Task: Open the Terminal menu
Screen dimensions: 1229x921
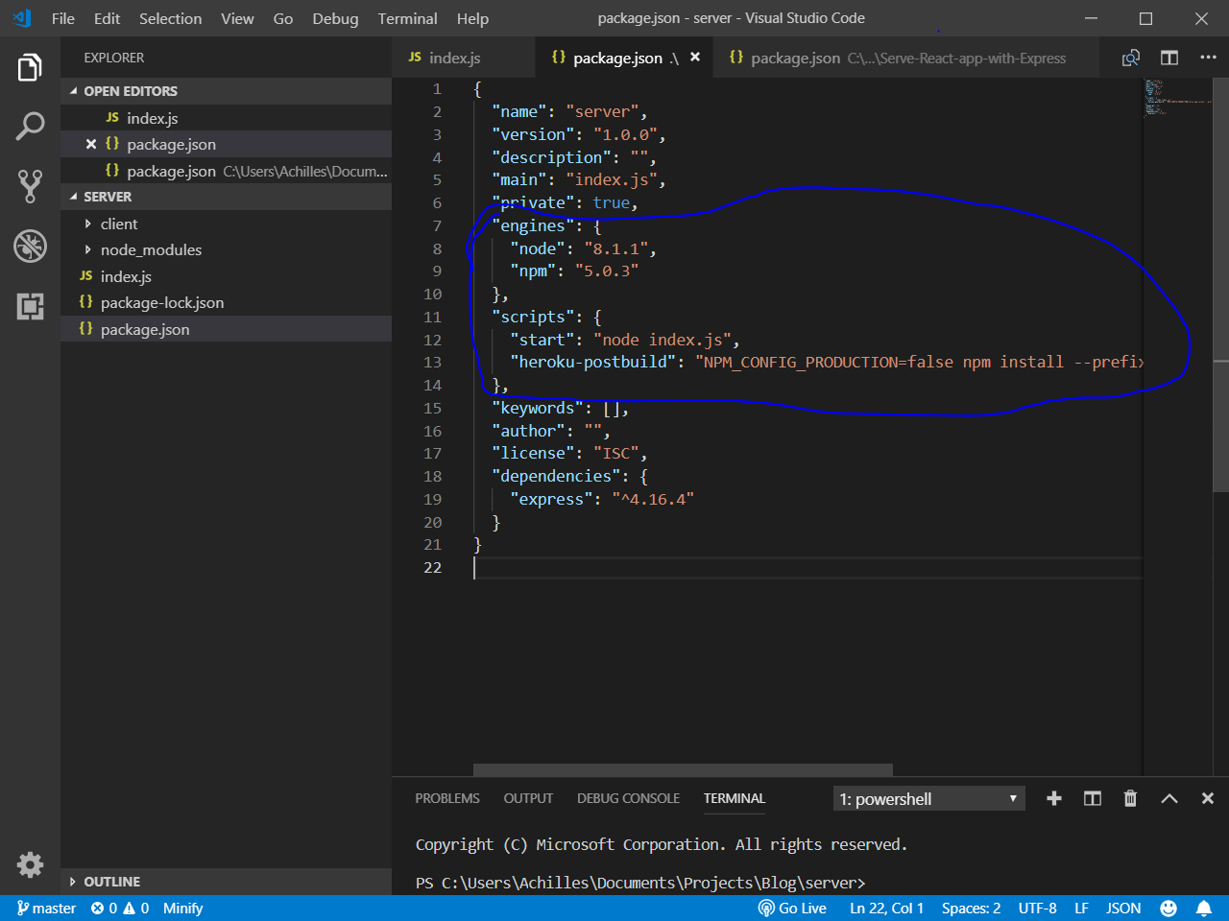Action: [x=407, y=18]
